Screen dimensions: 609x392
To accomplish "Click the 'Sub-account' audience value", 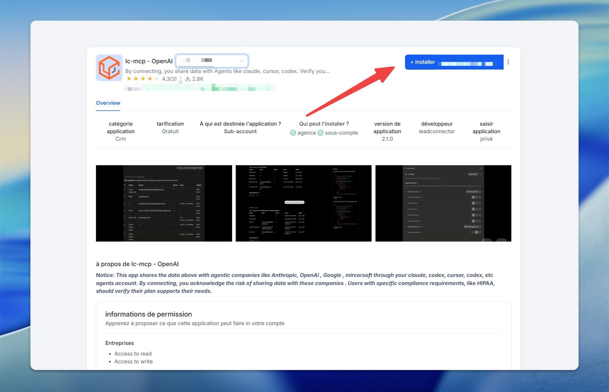I will tap(240, 131).
